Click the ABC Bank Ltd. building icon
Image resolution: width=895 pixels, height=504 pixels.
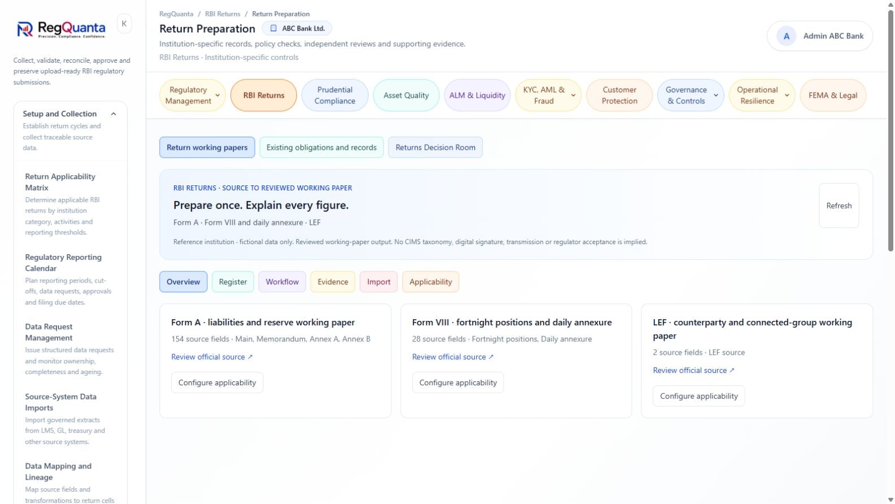(x=273, y=28)
